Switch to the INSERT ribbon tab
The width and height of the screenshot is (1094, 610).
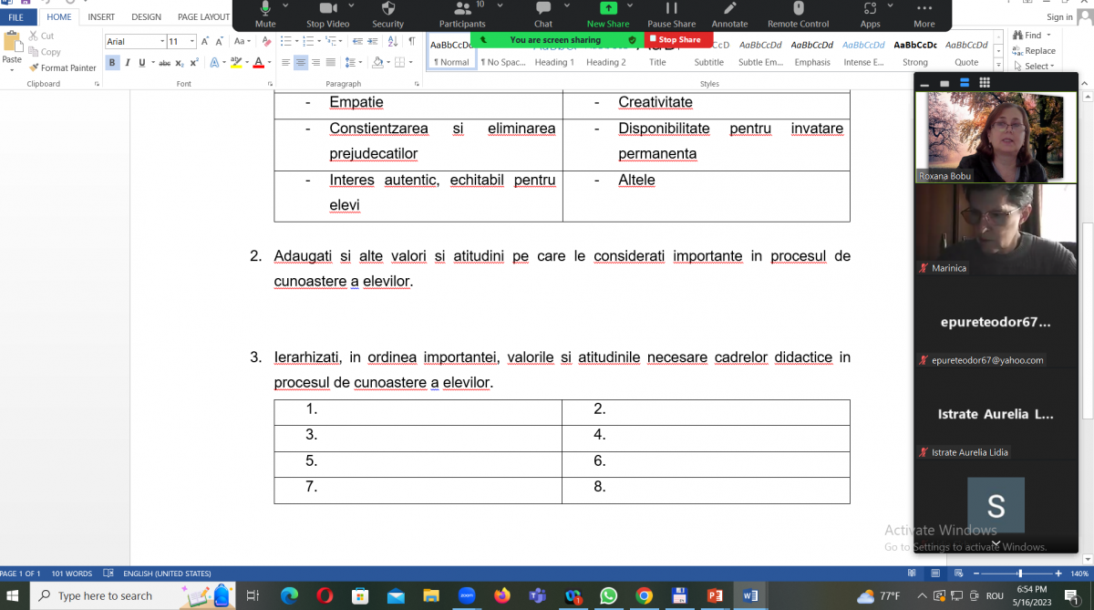click(101, 16)
